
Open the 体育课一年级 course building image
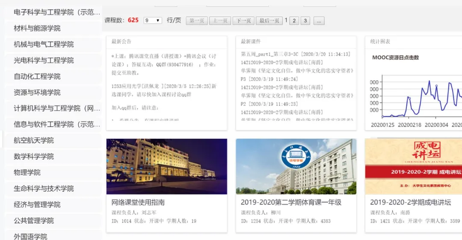pos(296,167)
